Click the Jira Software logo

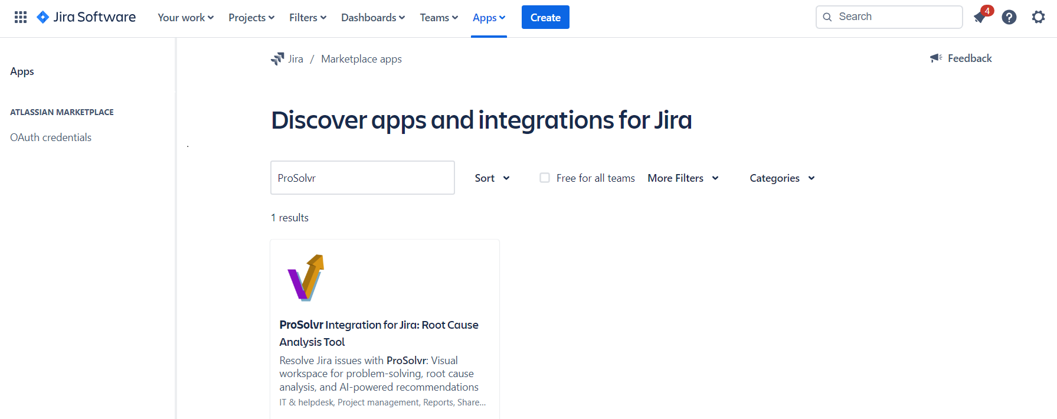pos(86,17)
